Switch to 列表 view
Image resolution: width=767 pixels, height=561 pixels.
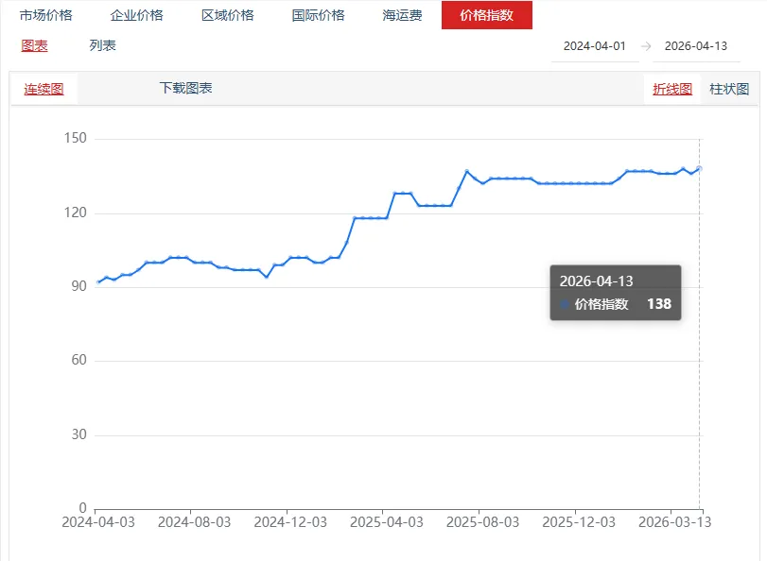coord(103,45)
